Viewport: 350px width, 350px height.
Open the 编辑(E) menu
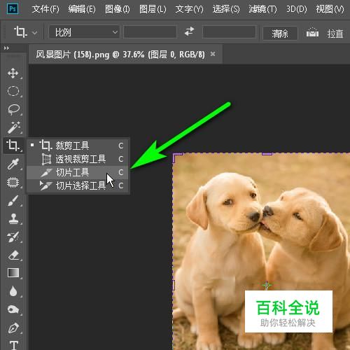tap(82, 9)
